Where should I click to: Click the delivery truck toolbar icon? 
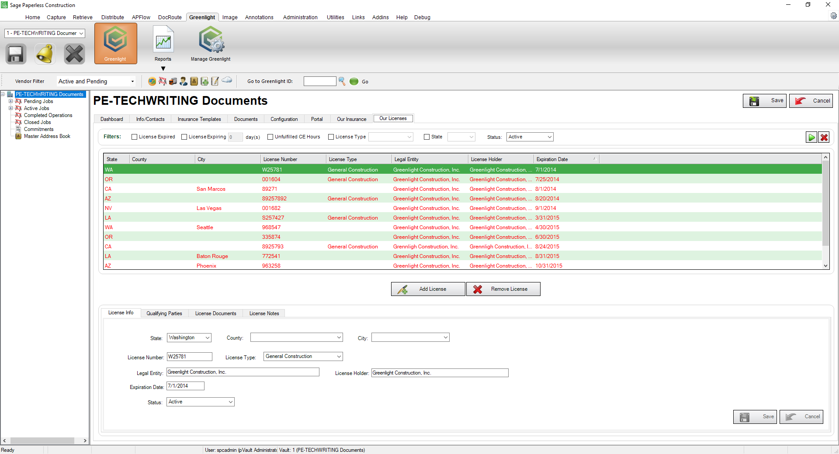(173, 81)
